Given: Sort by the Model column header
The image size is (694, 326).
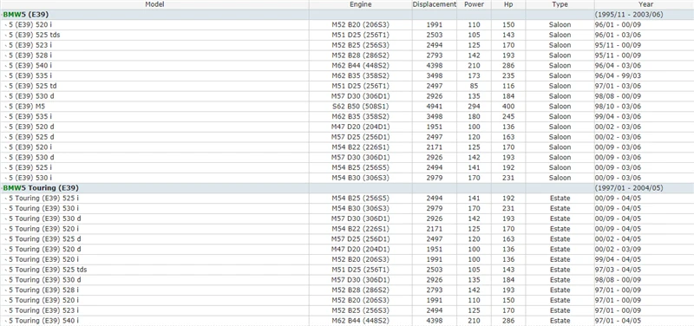Looking at the screenshot, I should coord(154,4).
